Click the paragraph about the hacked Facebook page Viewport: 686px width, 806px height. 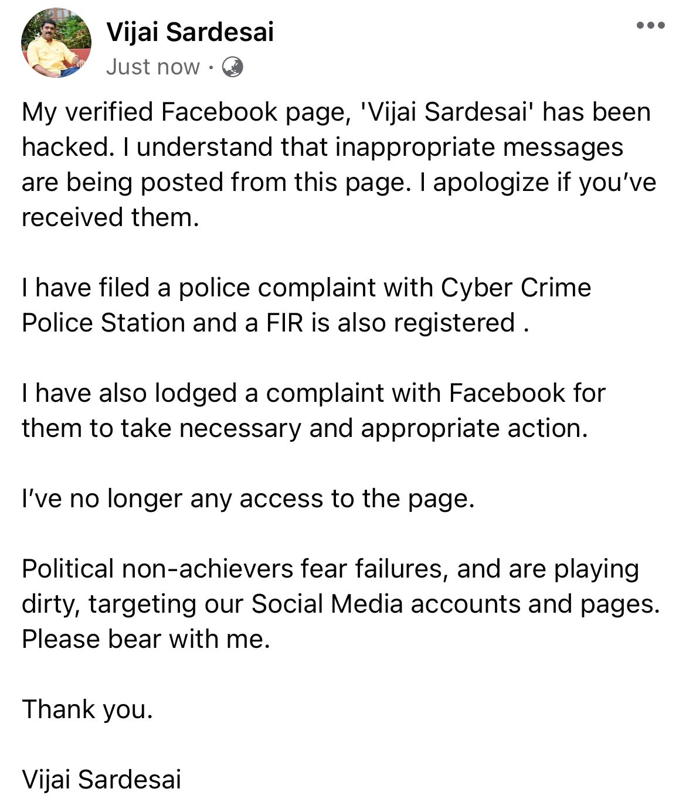(339, 165)
